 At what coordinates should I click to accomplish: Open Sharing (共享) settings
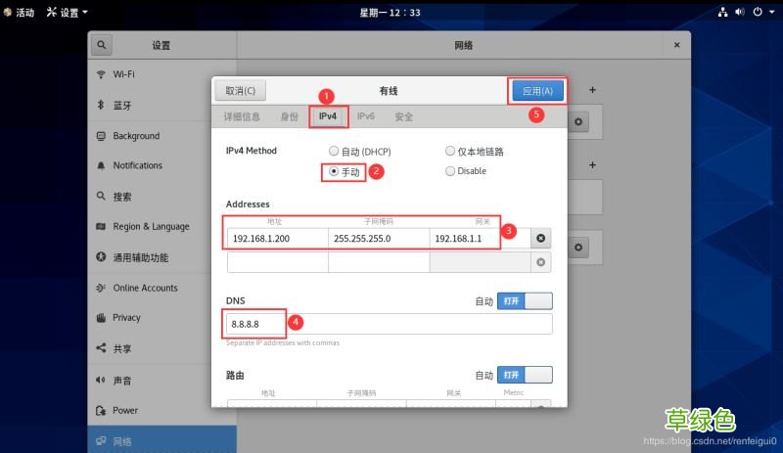coord(161,348)
